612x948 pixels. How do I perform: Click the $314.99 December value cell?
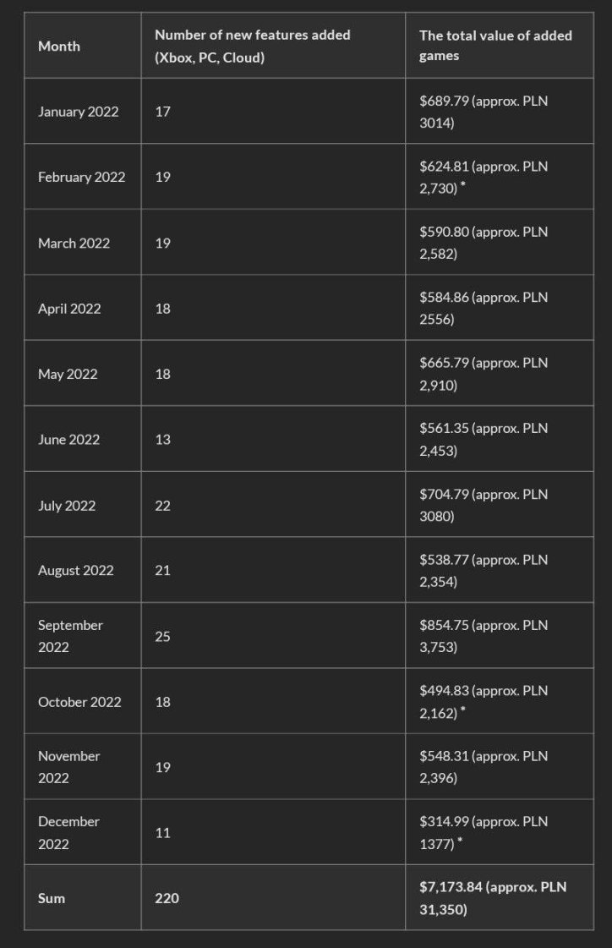[484, 833]
